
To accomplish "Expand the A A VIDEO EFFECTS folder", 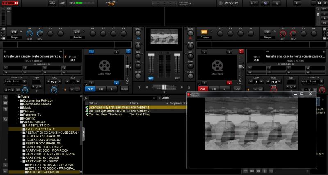I will coord(21,129).
